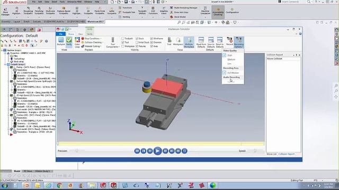
Task: Play the simulation
Action: tap(158, 151)
